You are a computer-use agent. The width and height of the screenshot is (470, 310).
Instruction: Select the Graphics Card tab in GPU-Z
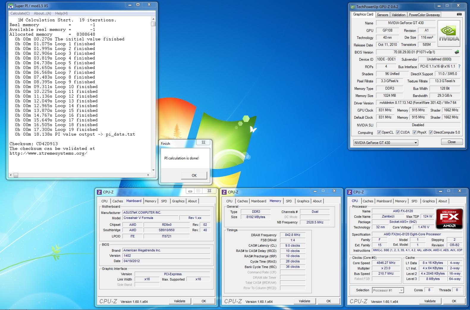click(363, 14)
